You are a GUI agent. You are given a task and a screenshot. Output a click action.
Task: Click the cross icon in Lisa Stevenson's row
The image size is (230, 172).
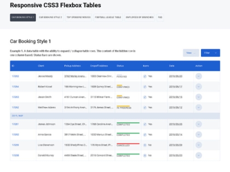[145, 145]
